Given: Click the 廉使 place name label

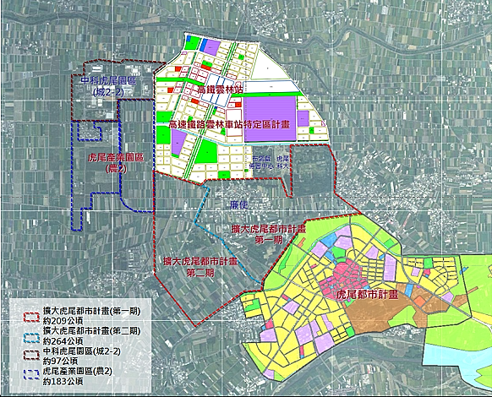Looking at the screenshot, I should [x=238, y=204].
